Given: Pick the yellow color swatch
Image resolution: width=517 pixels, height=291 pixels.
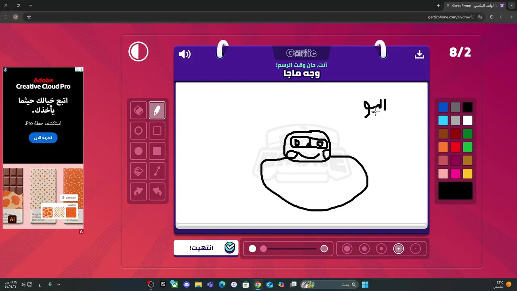Looking at the screenshot, I should [x=467, y=174].
